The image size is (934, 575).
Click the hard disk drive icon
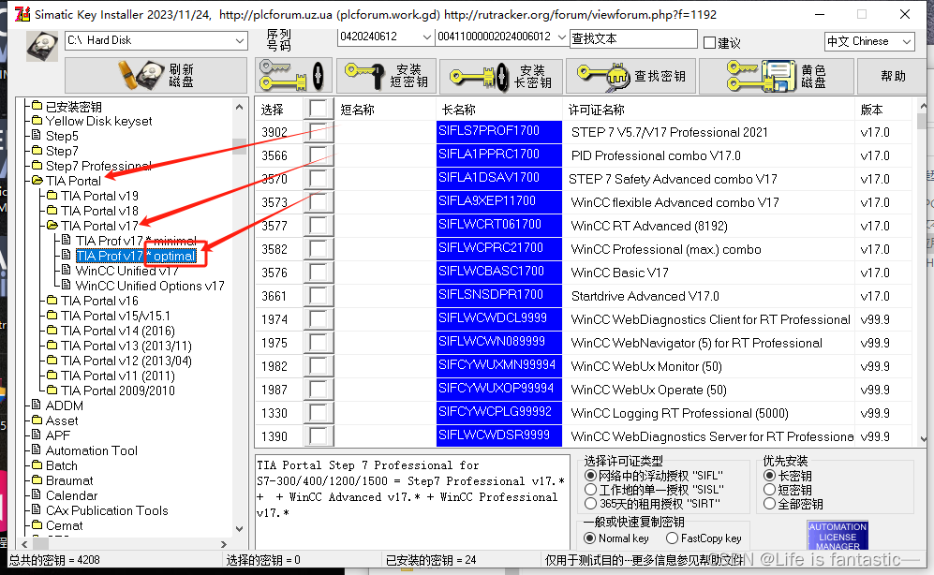42,47
